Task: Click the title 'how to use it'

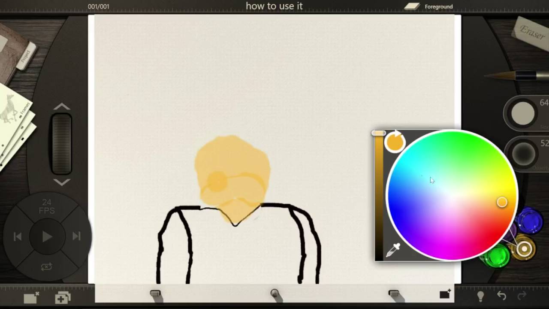Action: click(274, 6)
